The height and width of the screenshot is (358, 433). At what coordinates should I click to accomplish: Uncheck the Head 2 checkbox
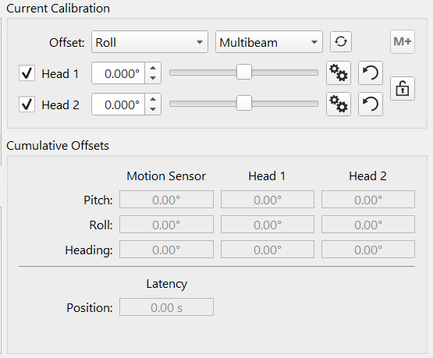pyautogui.click(x=27, y=105)
